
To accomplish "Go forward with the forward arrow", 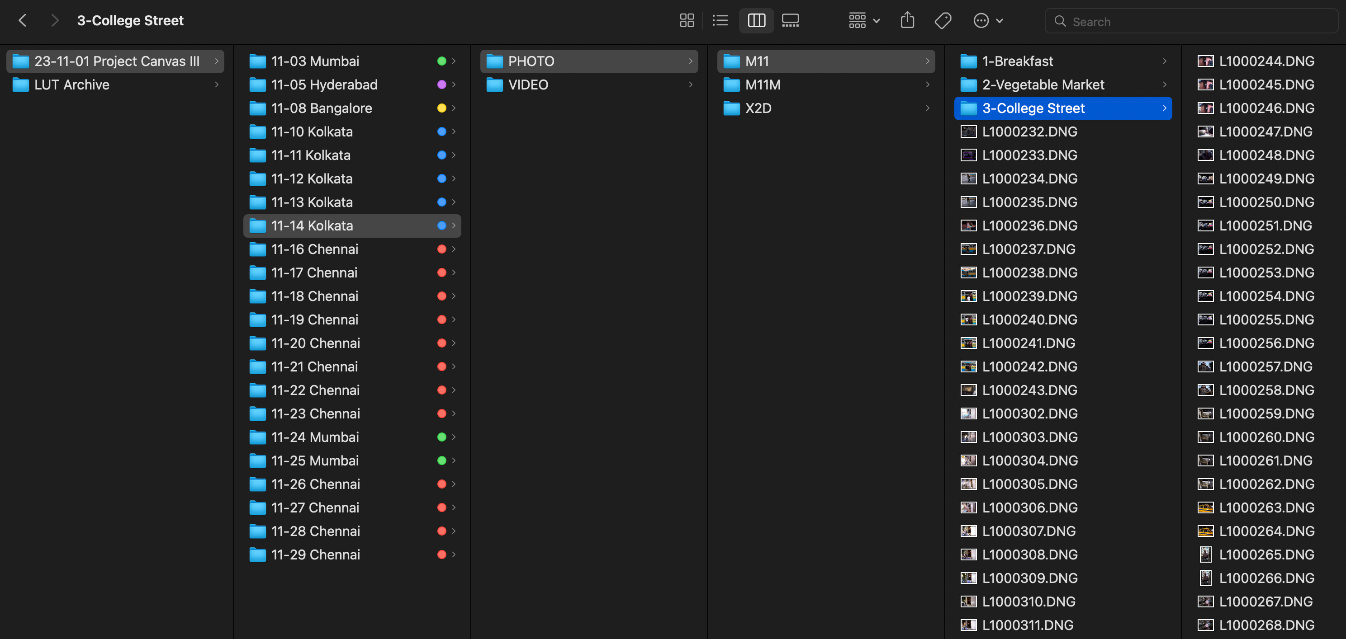I will coord(54,21).
